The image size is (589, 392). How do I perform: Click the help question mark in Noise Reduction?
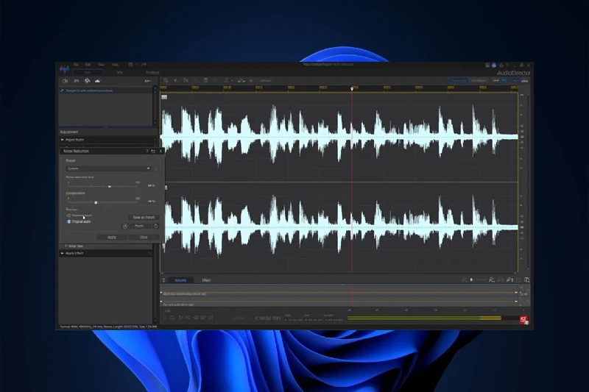[147, 151]
